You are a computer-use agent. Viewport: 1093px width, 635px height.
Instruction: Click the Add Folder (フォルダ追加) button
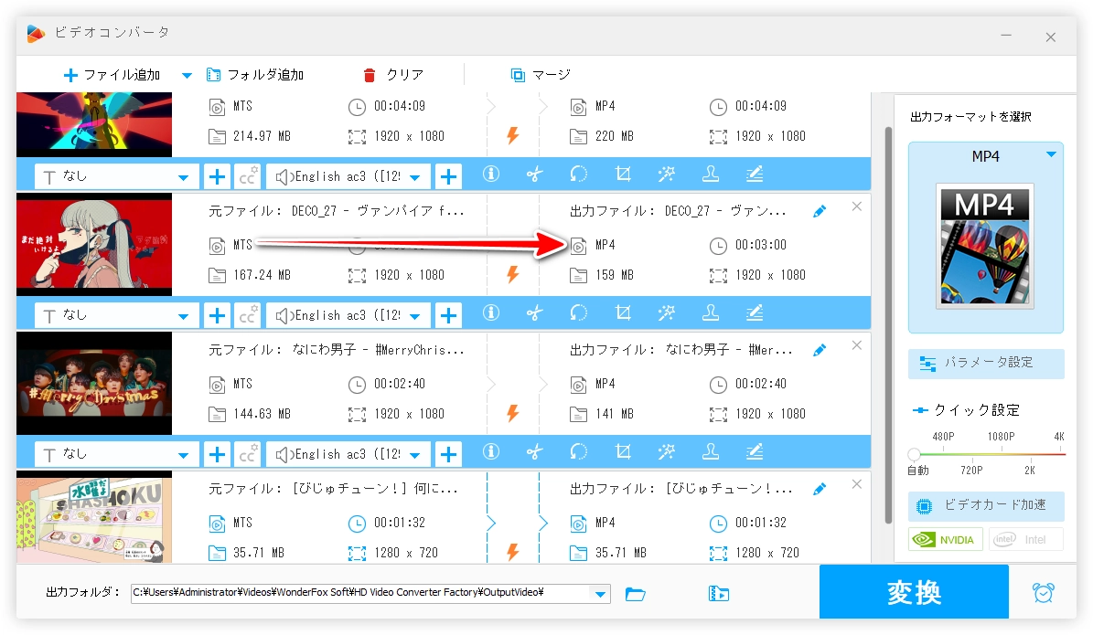[255, 75]
